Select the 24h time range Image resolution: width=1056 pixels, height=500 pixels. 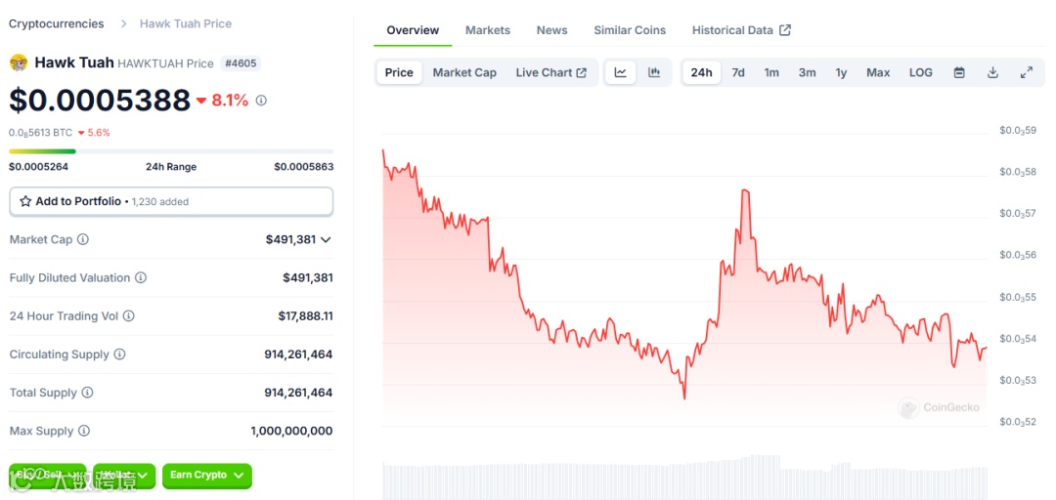pos(702,72)
